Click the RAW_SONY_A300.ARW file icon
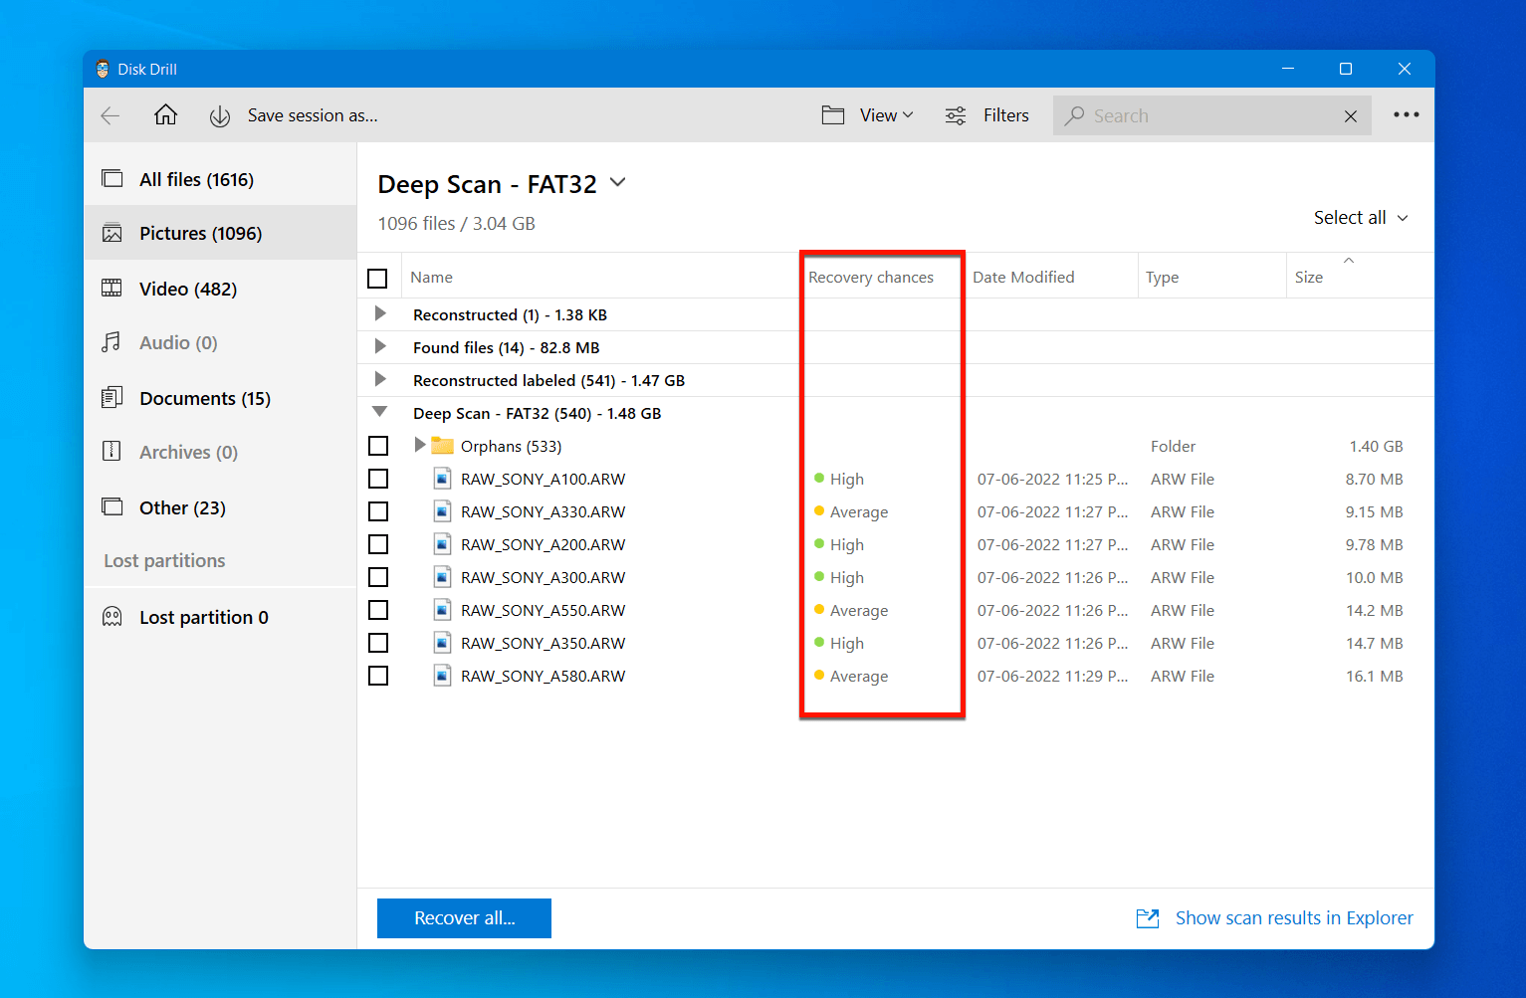 tap(443, 577)
